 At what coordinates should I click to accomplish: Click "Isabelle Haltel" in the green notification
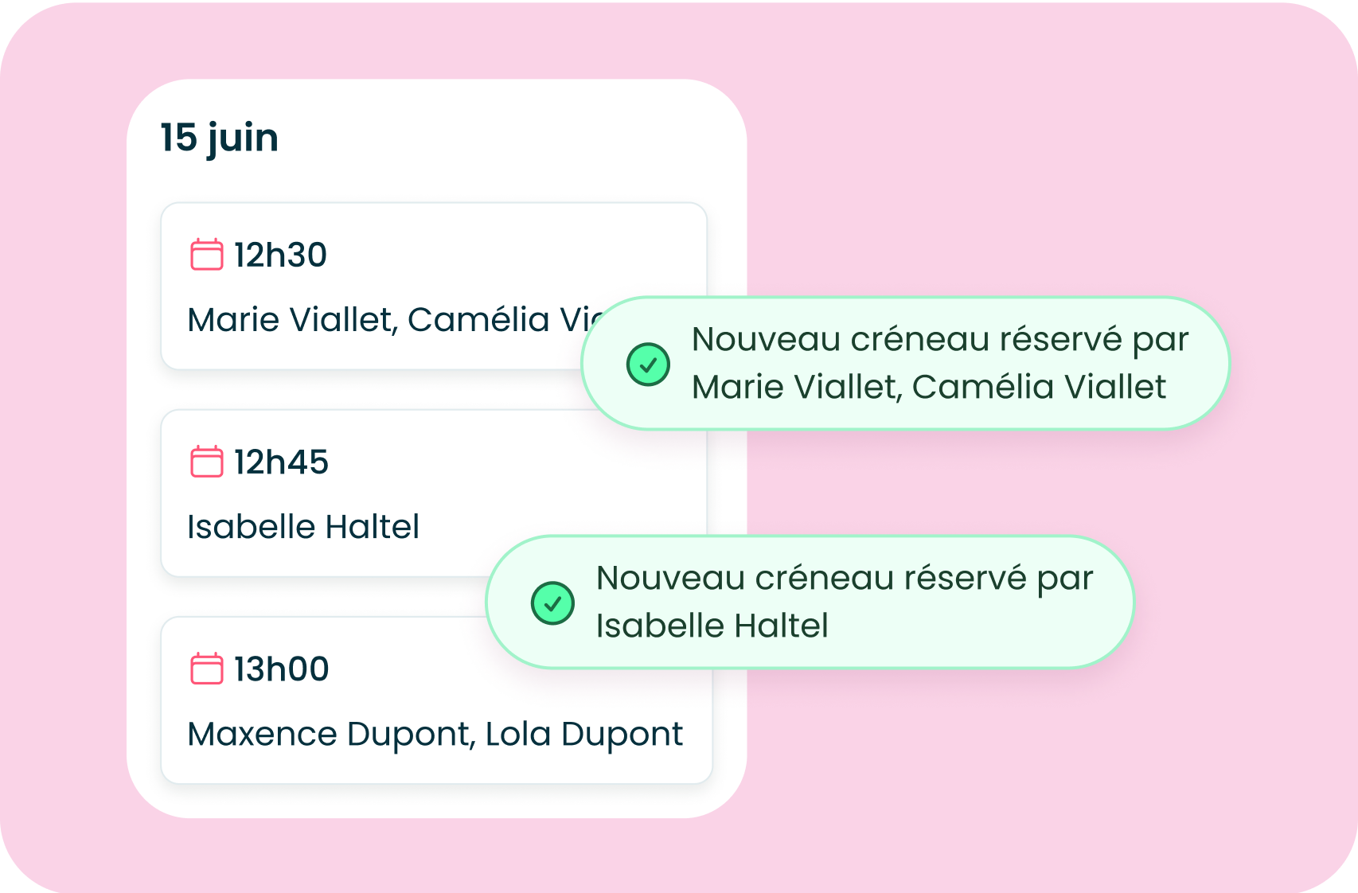[x=712, y=626]
